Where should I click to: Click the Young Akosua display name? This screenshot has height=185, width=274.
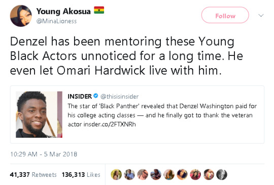pos(63,11)
